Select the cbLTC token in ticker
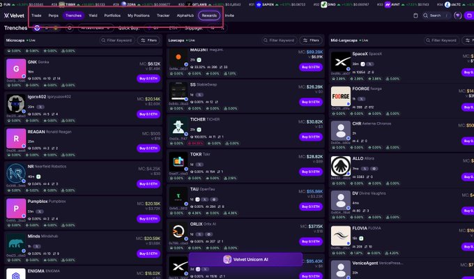474x279 pixels. pos(456,5)
